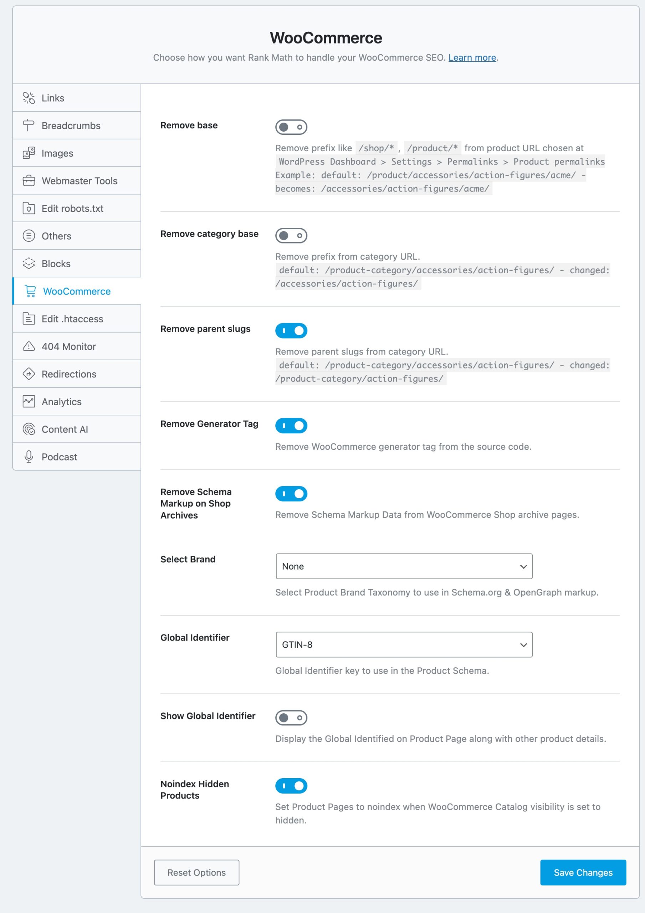Click the Edit robots.txt file icon
The image size is (645, 913).
tap(29, 208)
